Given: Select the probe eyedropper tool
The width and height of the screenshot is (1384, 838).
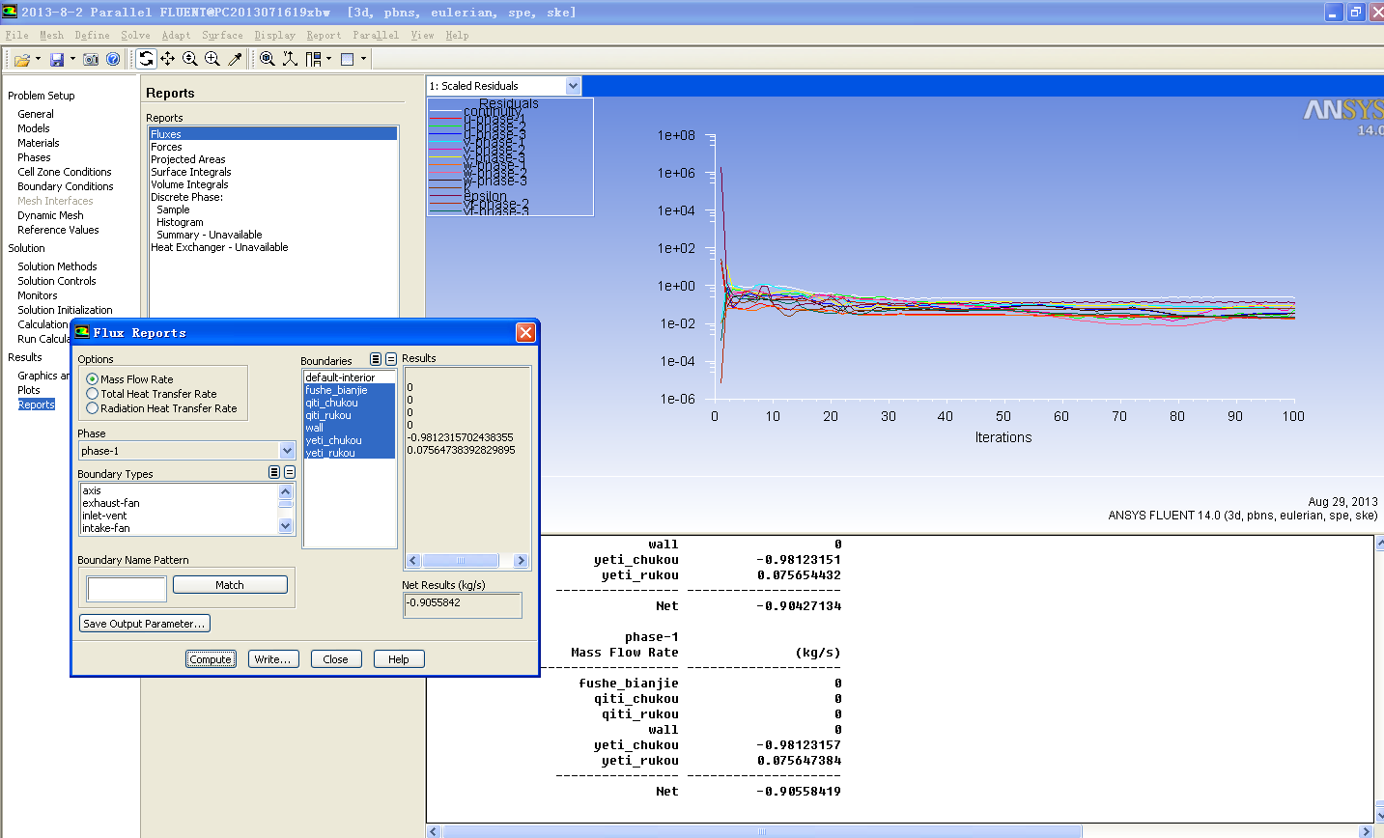Looking at the screenshot, I should point(235,59).
